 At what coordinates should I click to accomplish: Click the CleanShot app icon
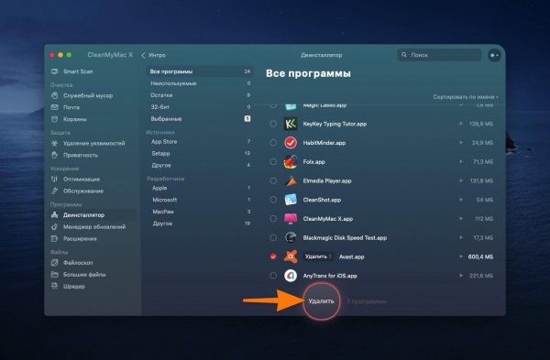291,200
